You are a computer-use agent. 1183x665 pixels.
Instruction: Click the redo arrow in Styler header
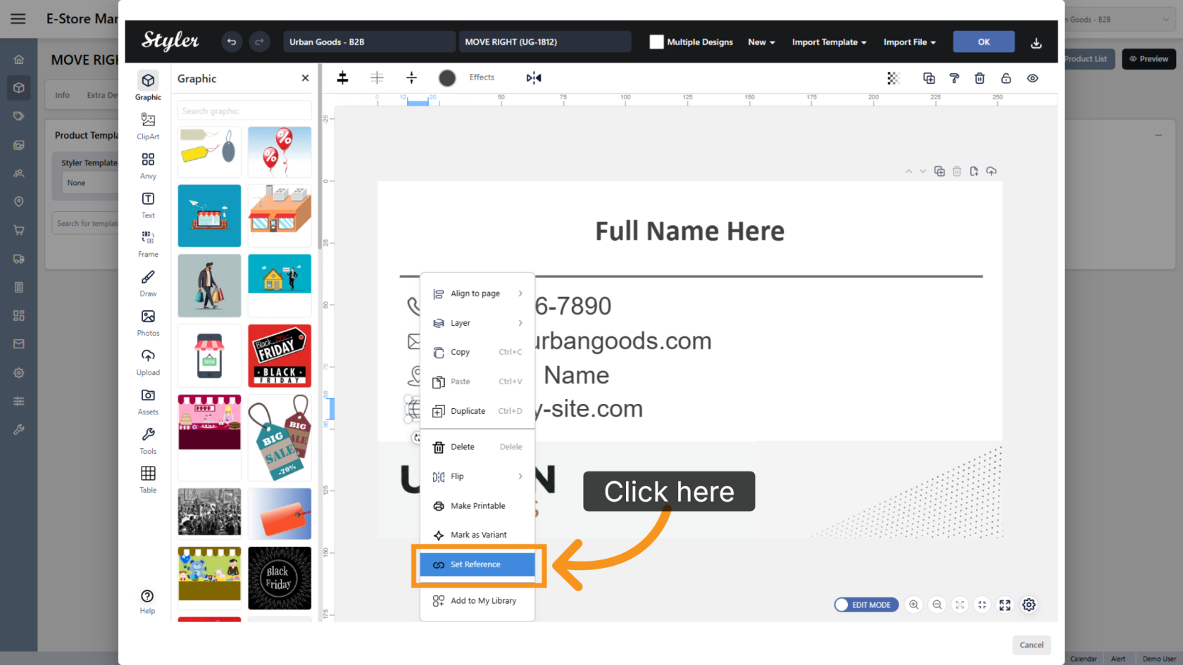tap(259, 42)
